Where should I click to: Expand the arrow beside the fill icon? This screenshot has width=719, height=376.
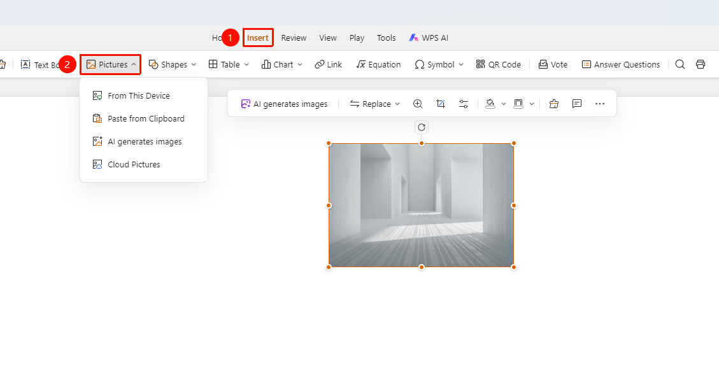pyautogui.click(x=504, y=104)
